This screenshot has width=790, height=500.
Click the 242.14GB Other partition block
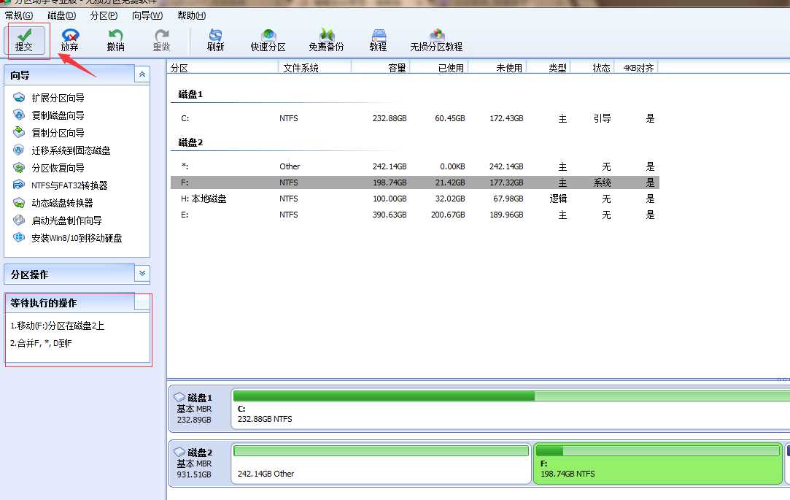(381, 464)
